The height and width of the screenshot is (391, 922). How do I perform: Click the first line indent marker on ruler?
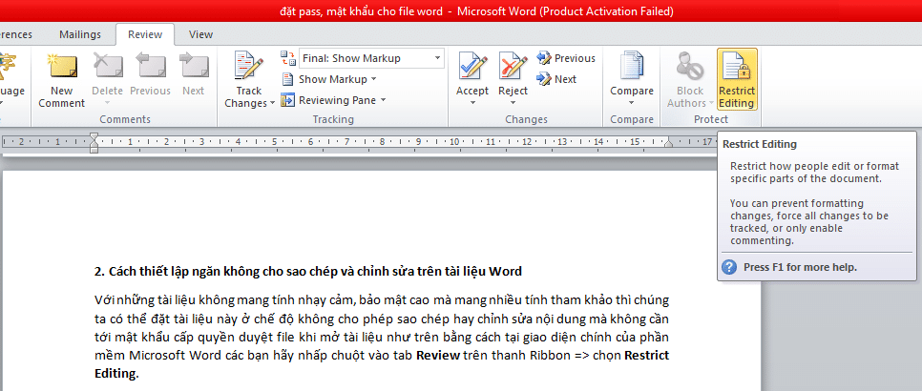pyautogui.click(x=94, y=136)
